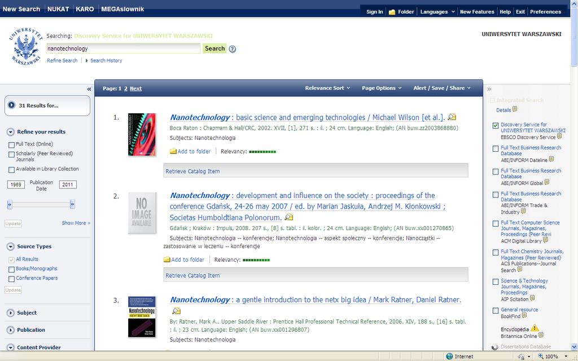Screen dimensions: 578x361
Task: Click the zoom magnifier icon showing 100%
Action: [540, 356]
